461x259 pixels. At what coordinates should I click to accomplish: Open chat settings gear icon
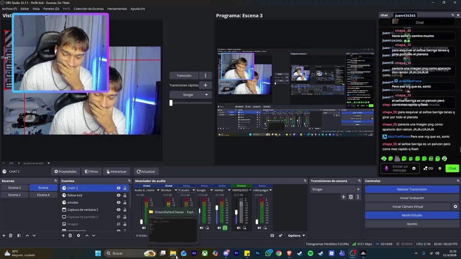pos(440,168)
